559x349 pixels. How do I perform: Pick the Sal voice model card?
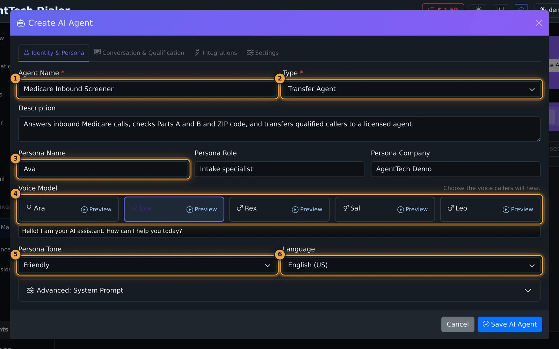[x=385, y=209]
